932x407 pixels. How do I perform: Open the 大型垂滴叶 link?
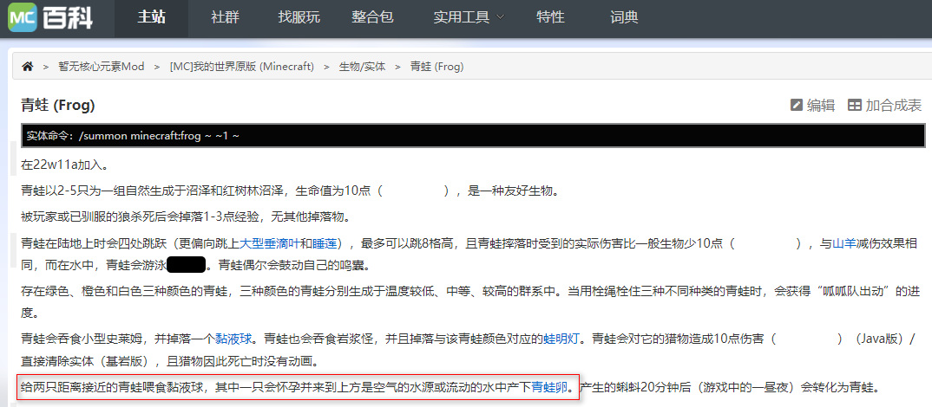(x=269, y=242)
